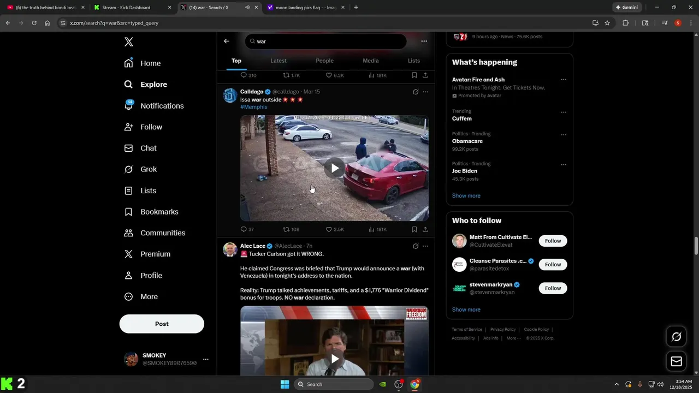Screen dimensions: 699x393
Task: Click the X logo icon in sidebar
Action: tap(128, 42)
